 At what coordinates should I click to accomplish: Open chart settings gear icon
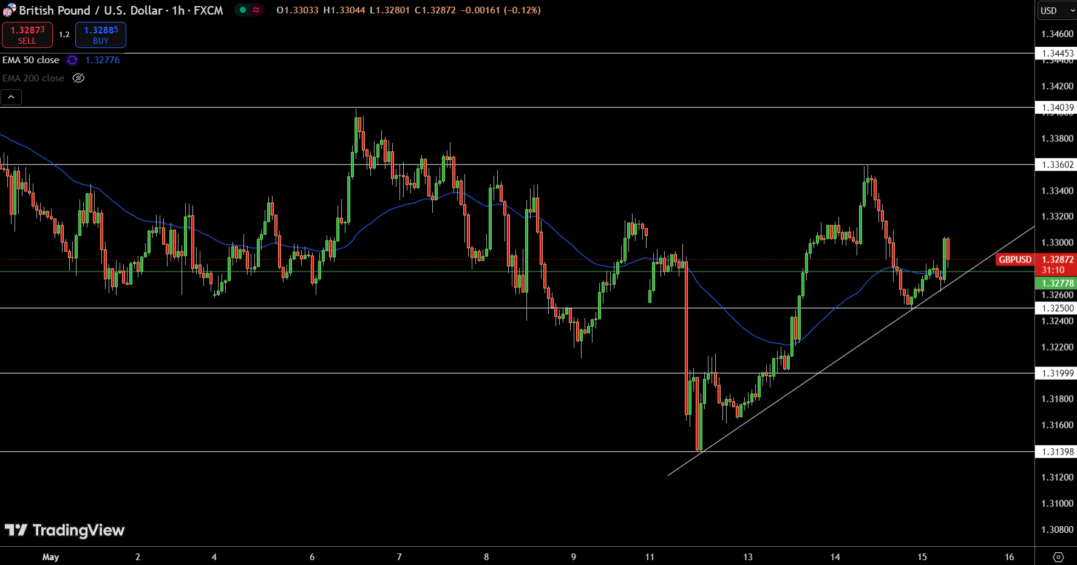1058,556
